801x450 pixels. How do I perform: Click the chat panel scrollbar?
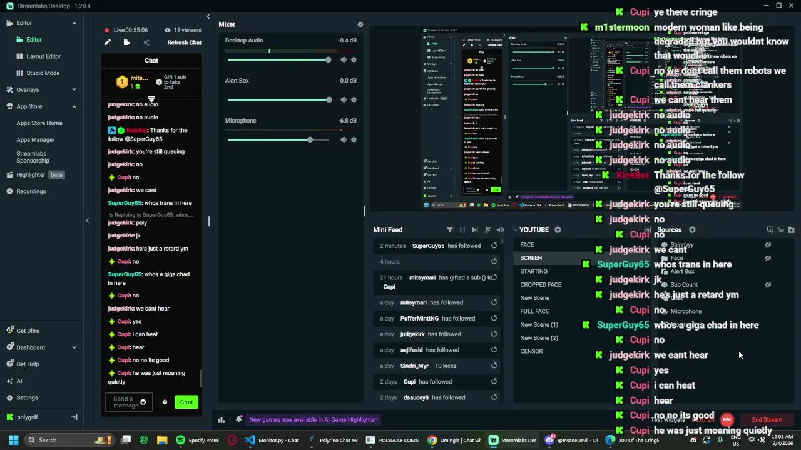[200, 378]
